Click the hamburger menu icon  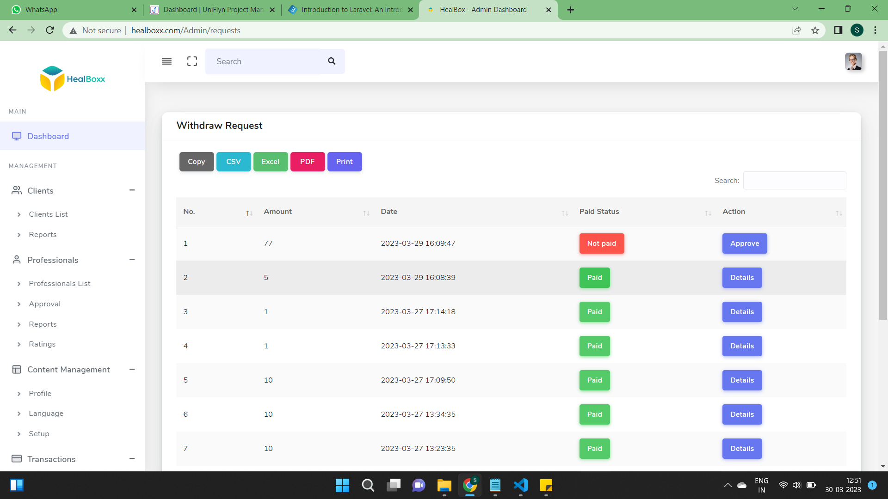pyautogui.click(x=166, y=61)
